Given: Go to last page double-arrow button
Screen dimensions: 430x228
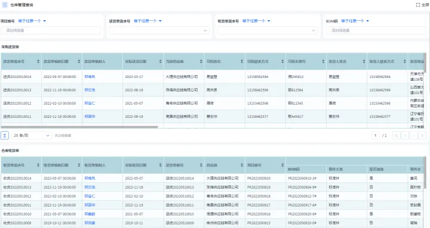Looking at the screenshot, I should [x=423, y=135].
